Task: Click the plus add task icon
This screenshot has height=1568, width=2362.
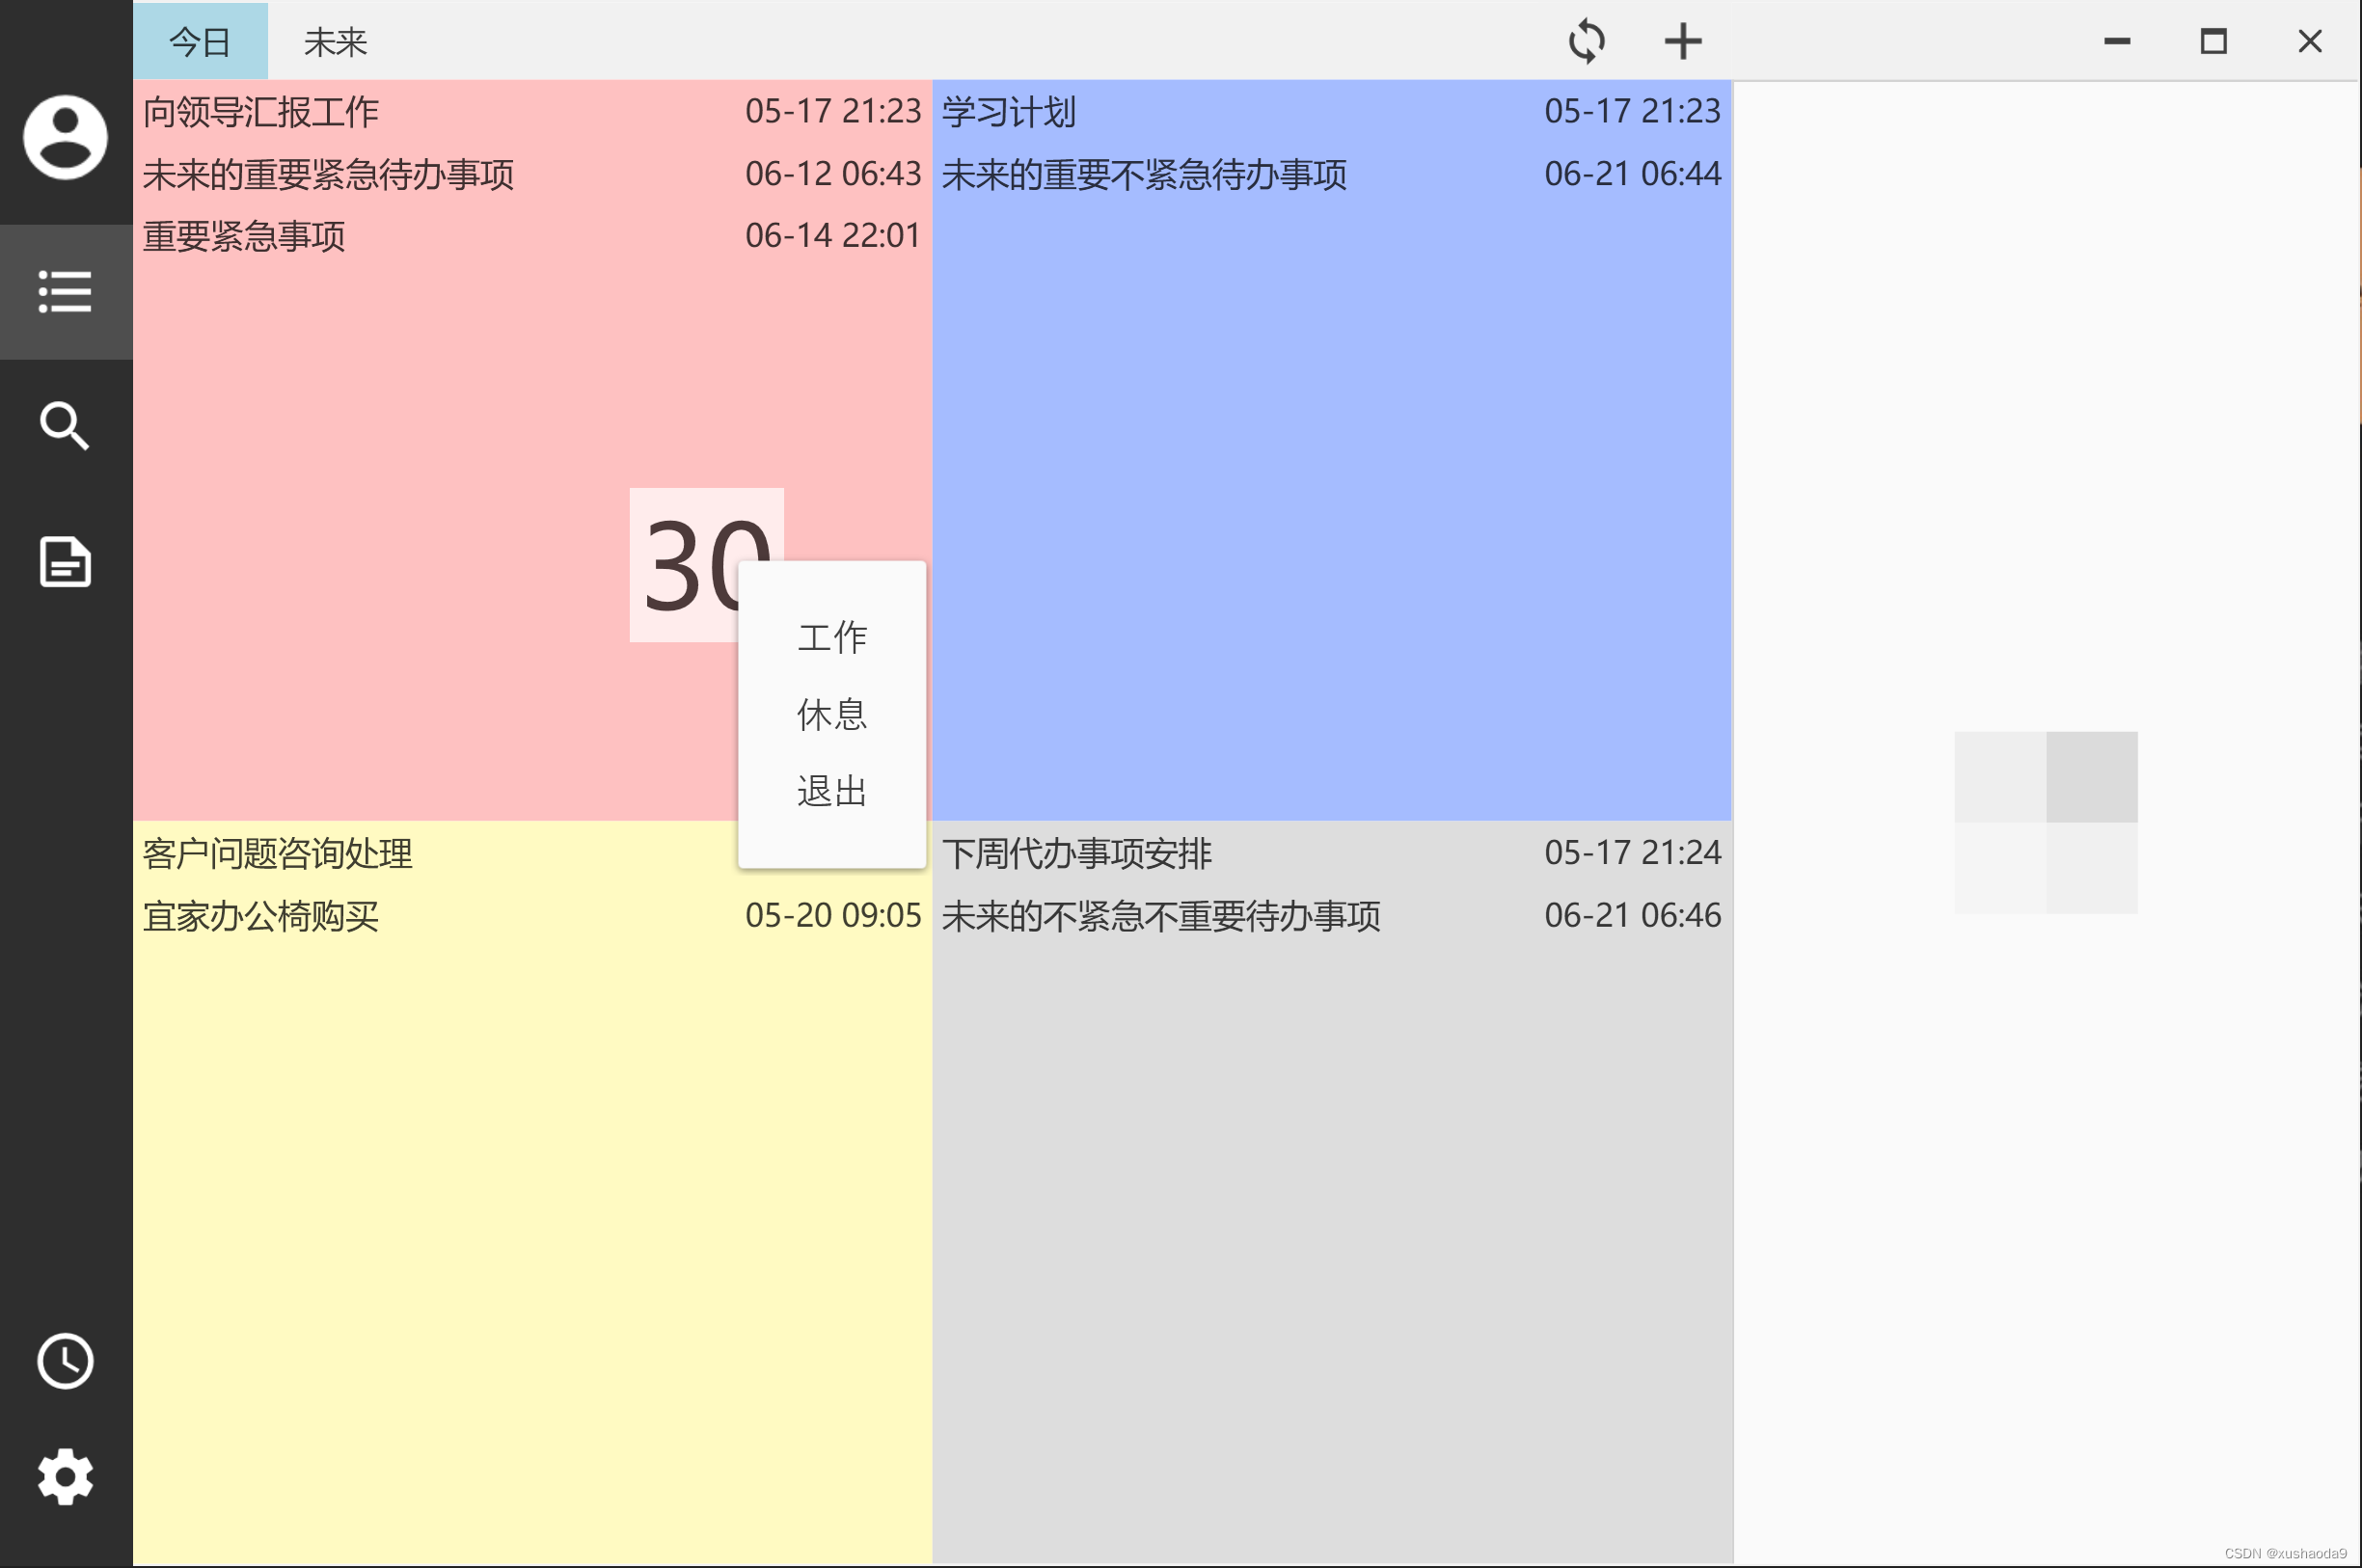Action: click(1682, 41)
